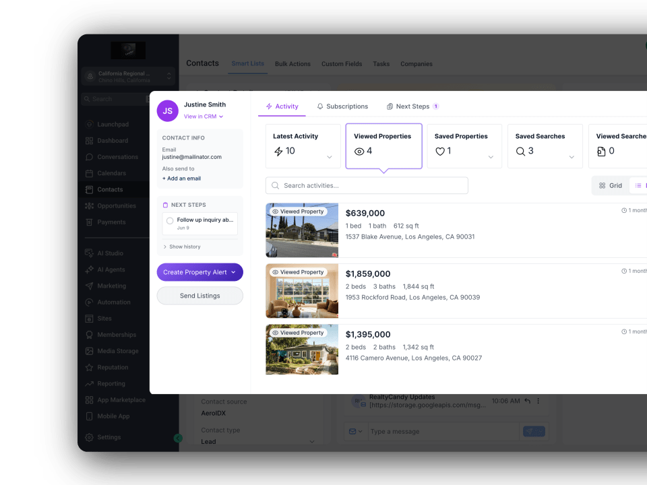Open the $1,395,000 property thumbnail
647x485 pixels.
pos(302,350)
